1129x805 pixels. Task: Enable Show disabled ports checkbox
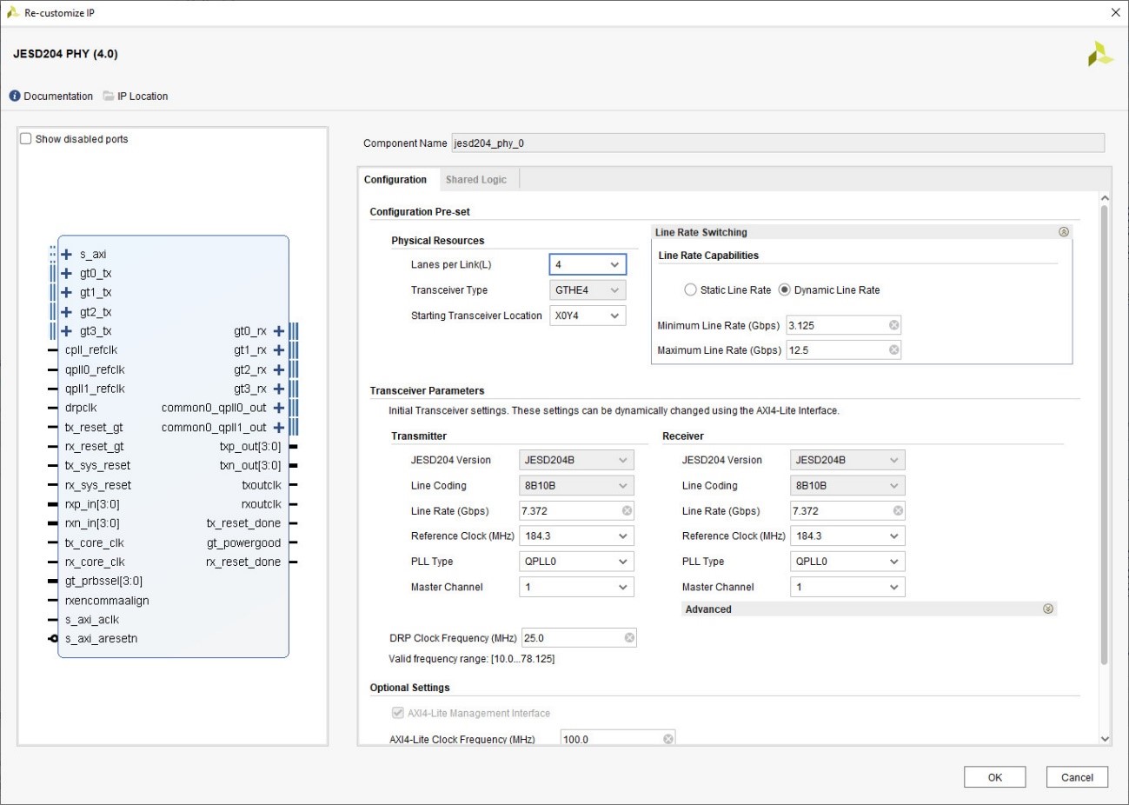[26, 139]
